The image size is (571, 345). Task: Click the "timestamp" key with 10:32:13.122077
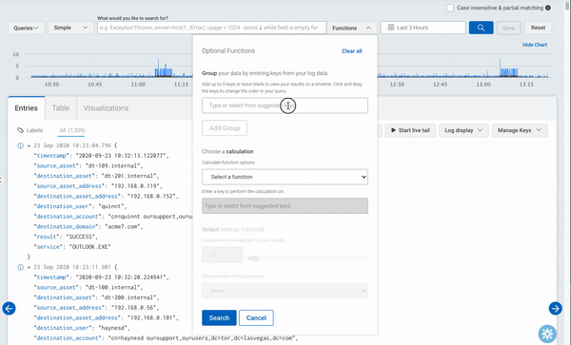tap(51, 156)
